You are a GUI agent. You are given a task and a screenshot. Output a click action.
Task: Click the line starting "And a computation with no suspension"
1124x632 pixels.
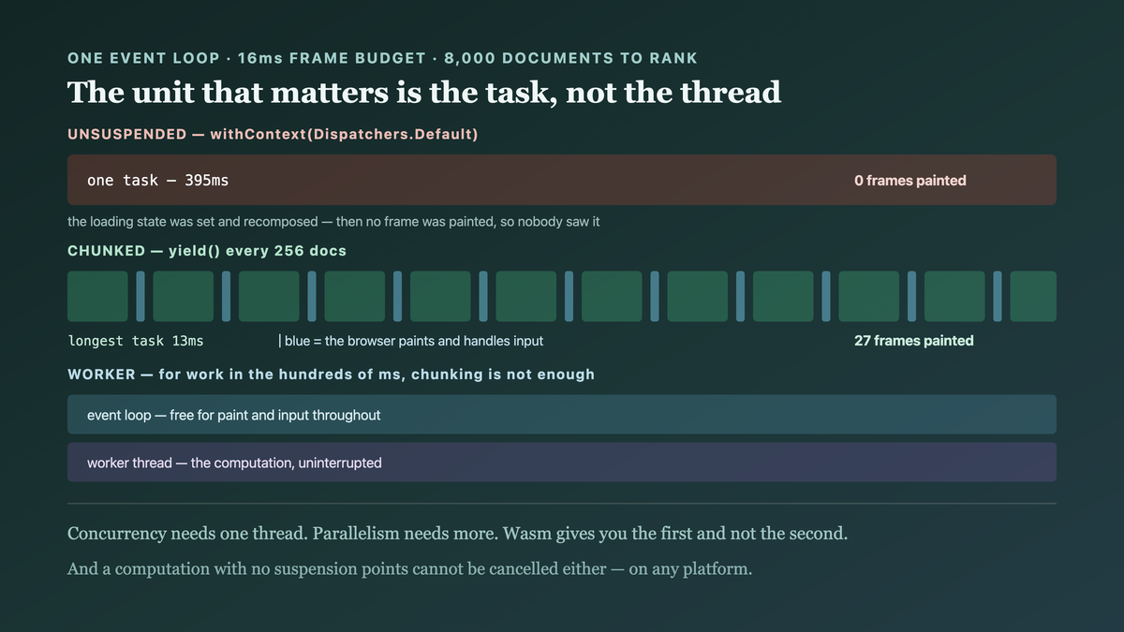409,568
